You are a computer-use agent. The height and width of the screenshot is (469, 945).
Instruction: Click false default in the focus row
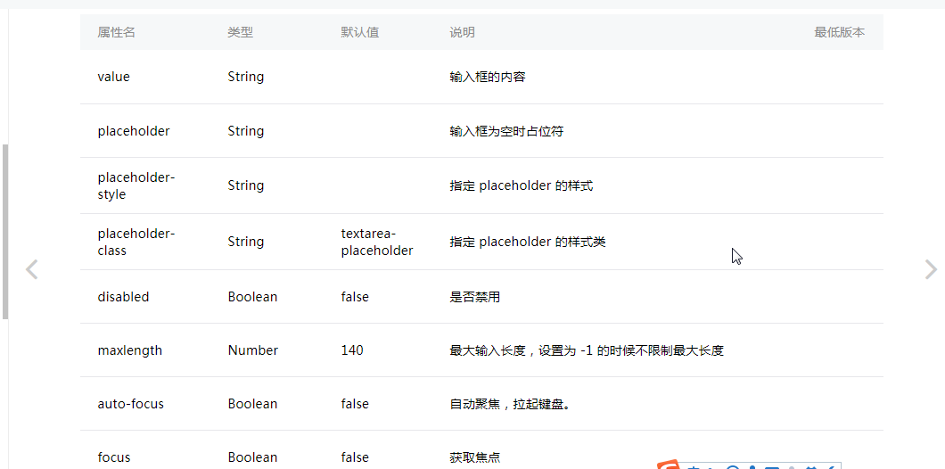coord(355,457)
